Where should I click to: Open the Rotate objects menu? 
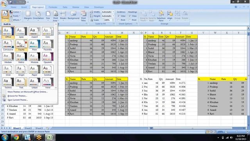[x=185, y=16]
